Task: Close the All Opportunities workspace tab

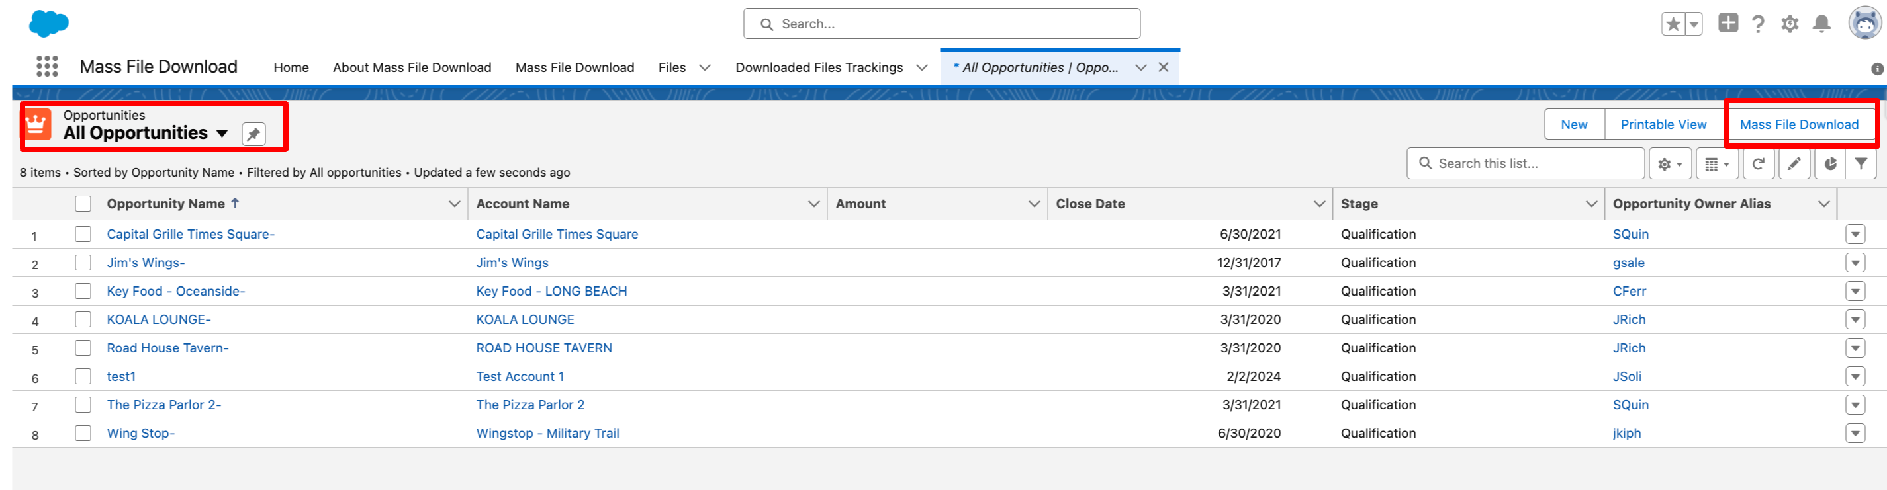Action: tap(1164, 67)
